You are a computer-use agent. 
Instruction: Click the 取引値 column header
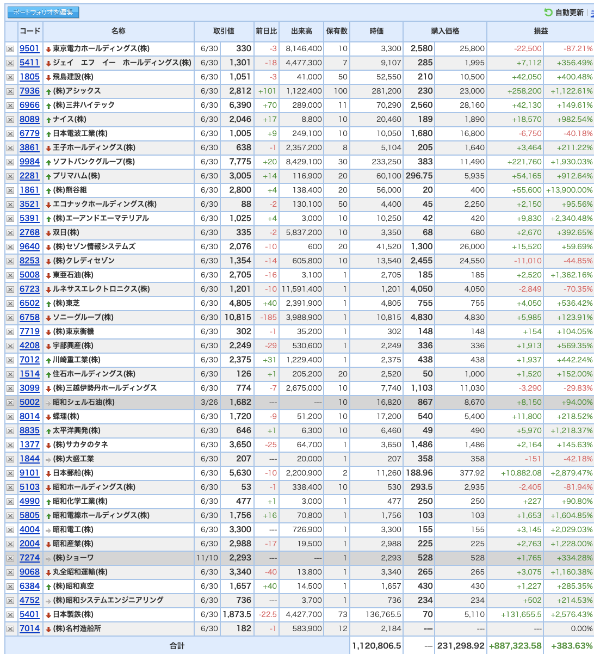[x=224, y=31]
